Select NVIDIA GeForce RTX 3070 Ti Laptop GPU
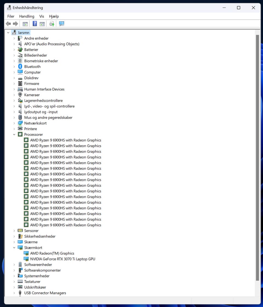 [x=62, y=259]
